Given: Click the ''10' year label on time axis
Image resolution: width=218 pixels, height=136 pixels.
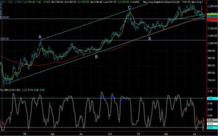Looking at the screenshot, I should (139, 134).
